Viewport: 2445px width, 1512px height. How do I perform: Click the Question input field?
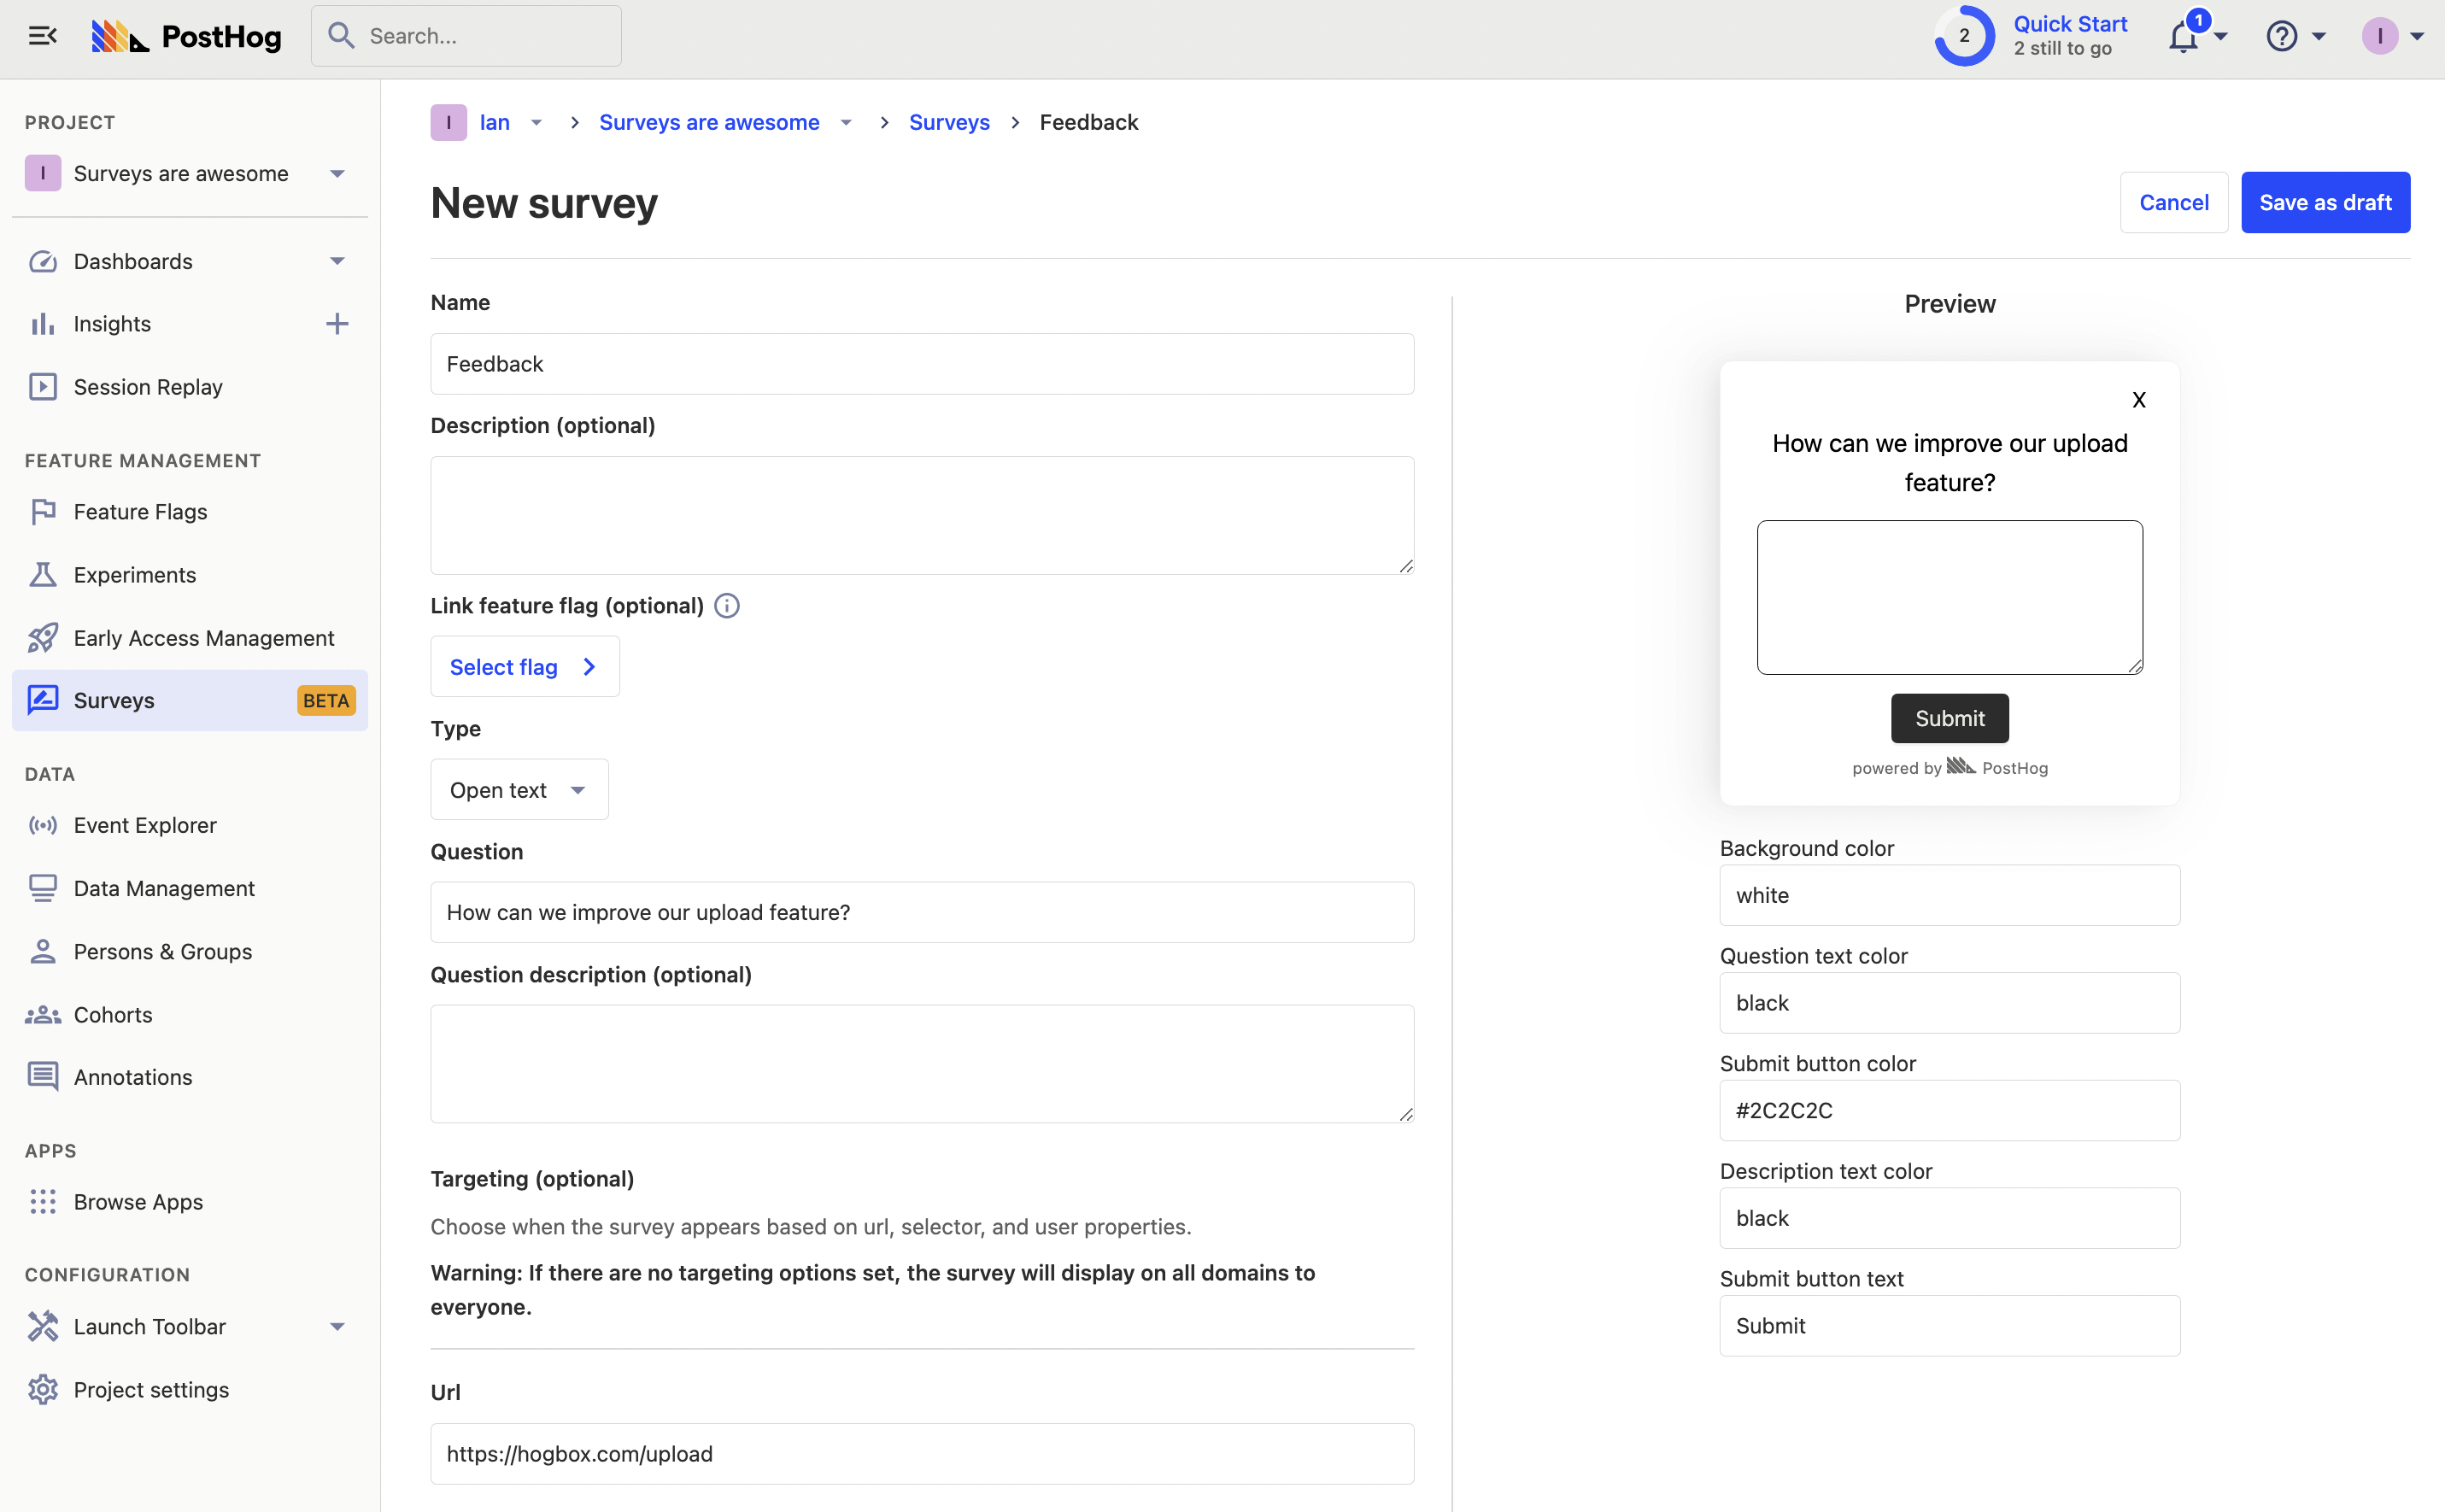(x=922, y=911)
